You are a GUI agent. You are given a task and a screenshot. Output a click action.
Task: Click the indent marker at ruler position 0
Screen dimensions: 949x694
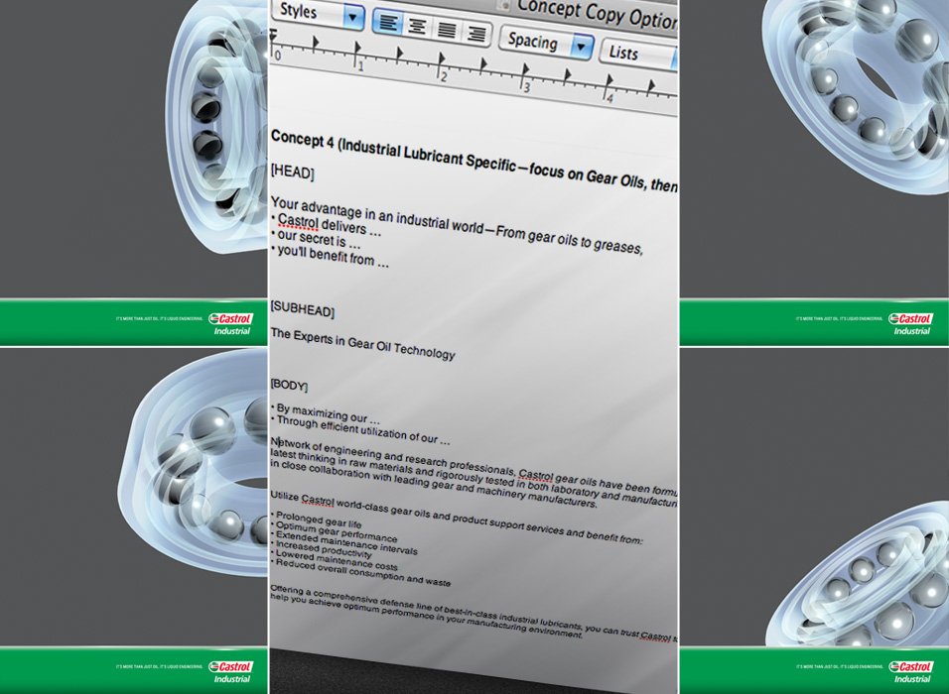(x=273, y=35)
